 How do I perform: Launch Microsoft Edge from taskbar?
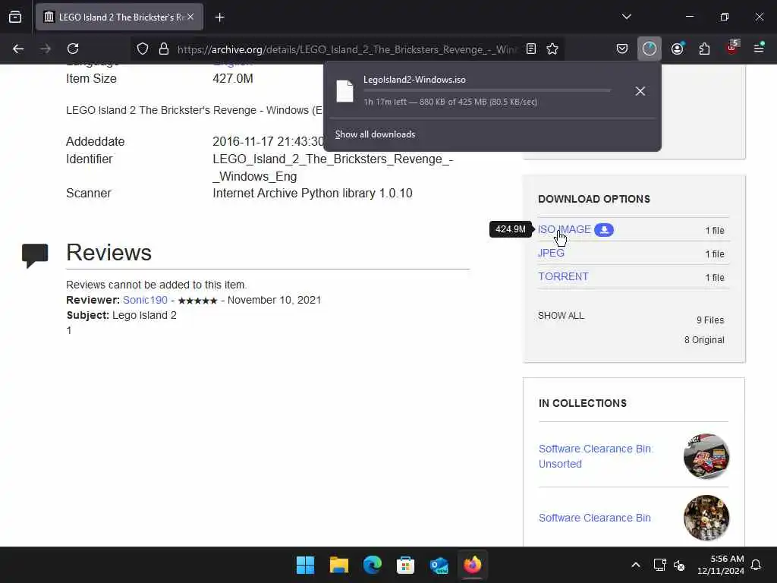pyautogui.click(x=372, y=565)
